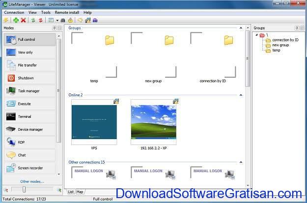Screen dimensions: 307x203
Task: Click the dark network scan toolbar icon
Action: [63, 20]
